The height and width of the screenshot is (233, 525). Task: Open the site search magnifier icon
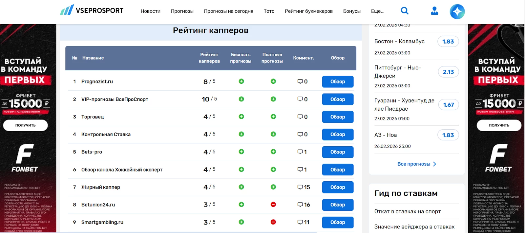405,11
